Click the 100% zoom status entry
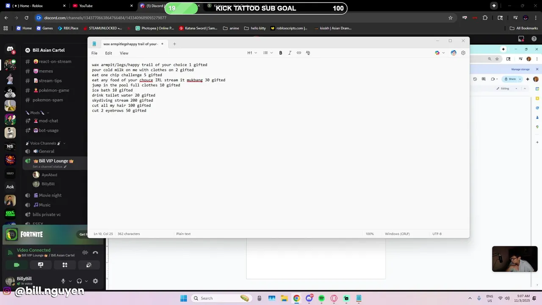This screenshot has height=305, width=542. (x=370, y=234)
